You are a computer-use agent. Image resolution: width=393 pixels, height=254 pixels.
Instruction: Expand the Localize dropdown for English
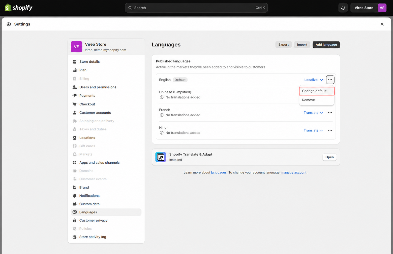point(313,80)
